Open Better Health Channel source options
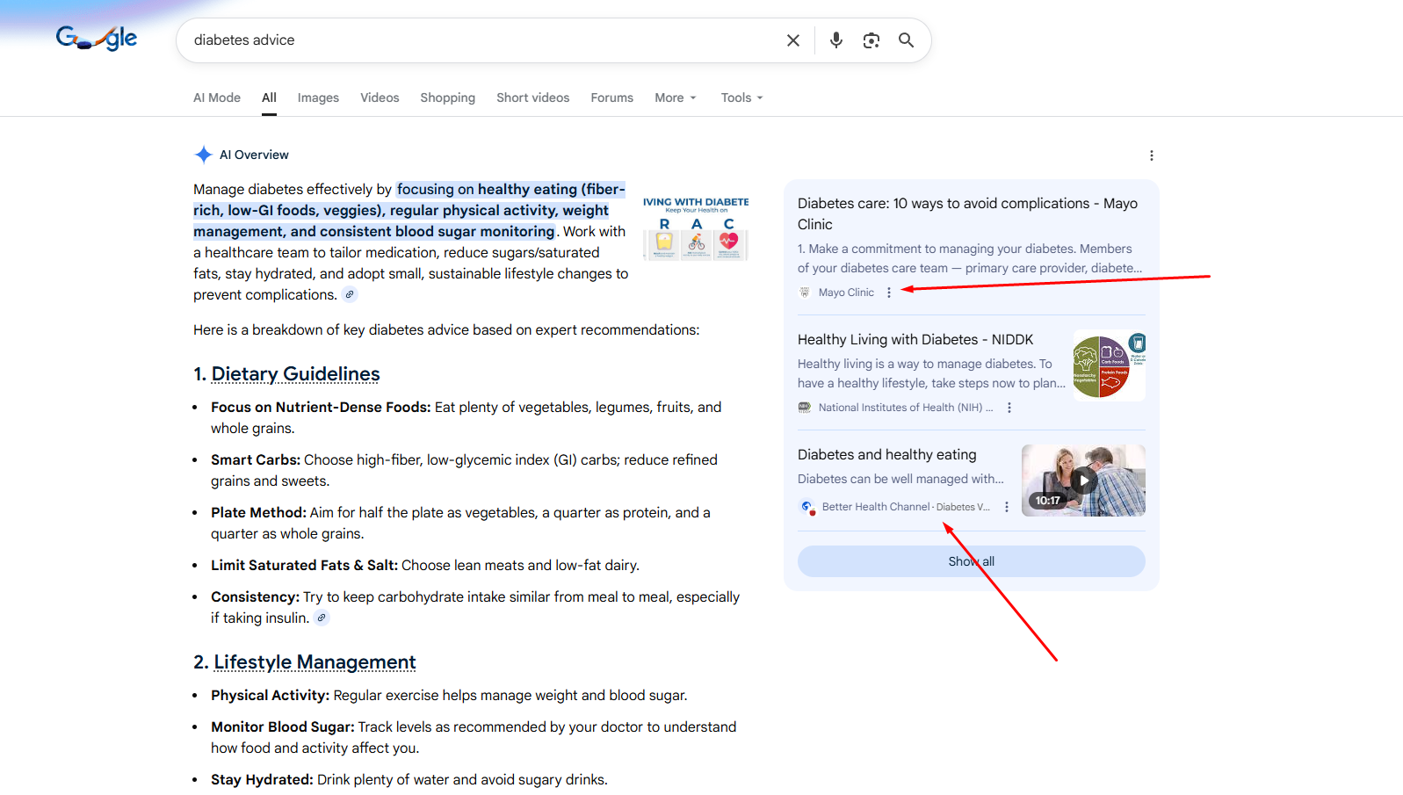The width and height of the screenshot is (1403, 795). [1007, 507]
